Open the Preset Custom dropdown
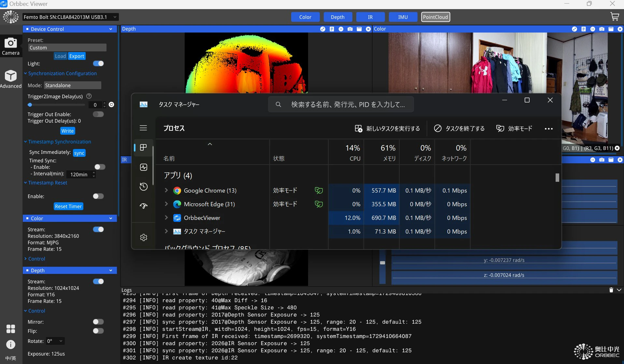This screenshot has width=624, height=364. click(x=67, y=47)
